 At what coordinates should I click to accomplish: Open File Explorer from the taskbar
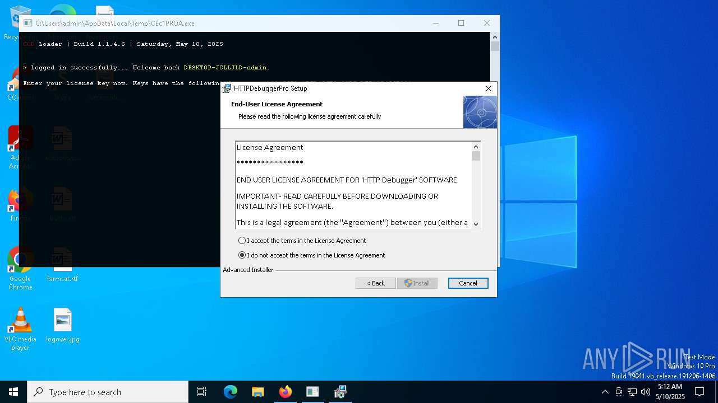258,392
